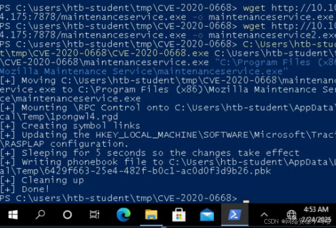
Task: Click 'RASPLAP configuration.' text
Action: [x=66, y=144]
